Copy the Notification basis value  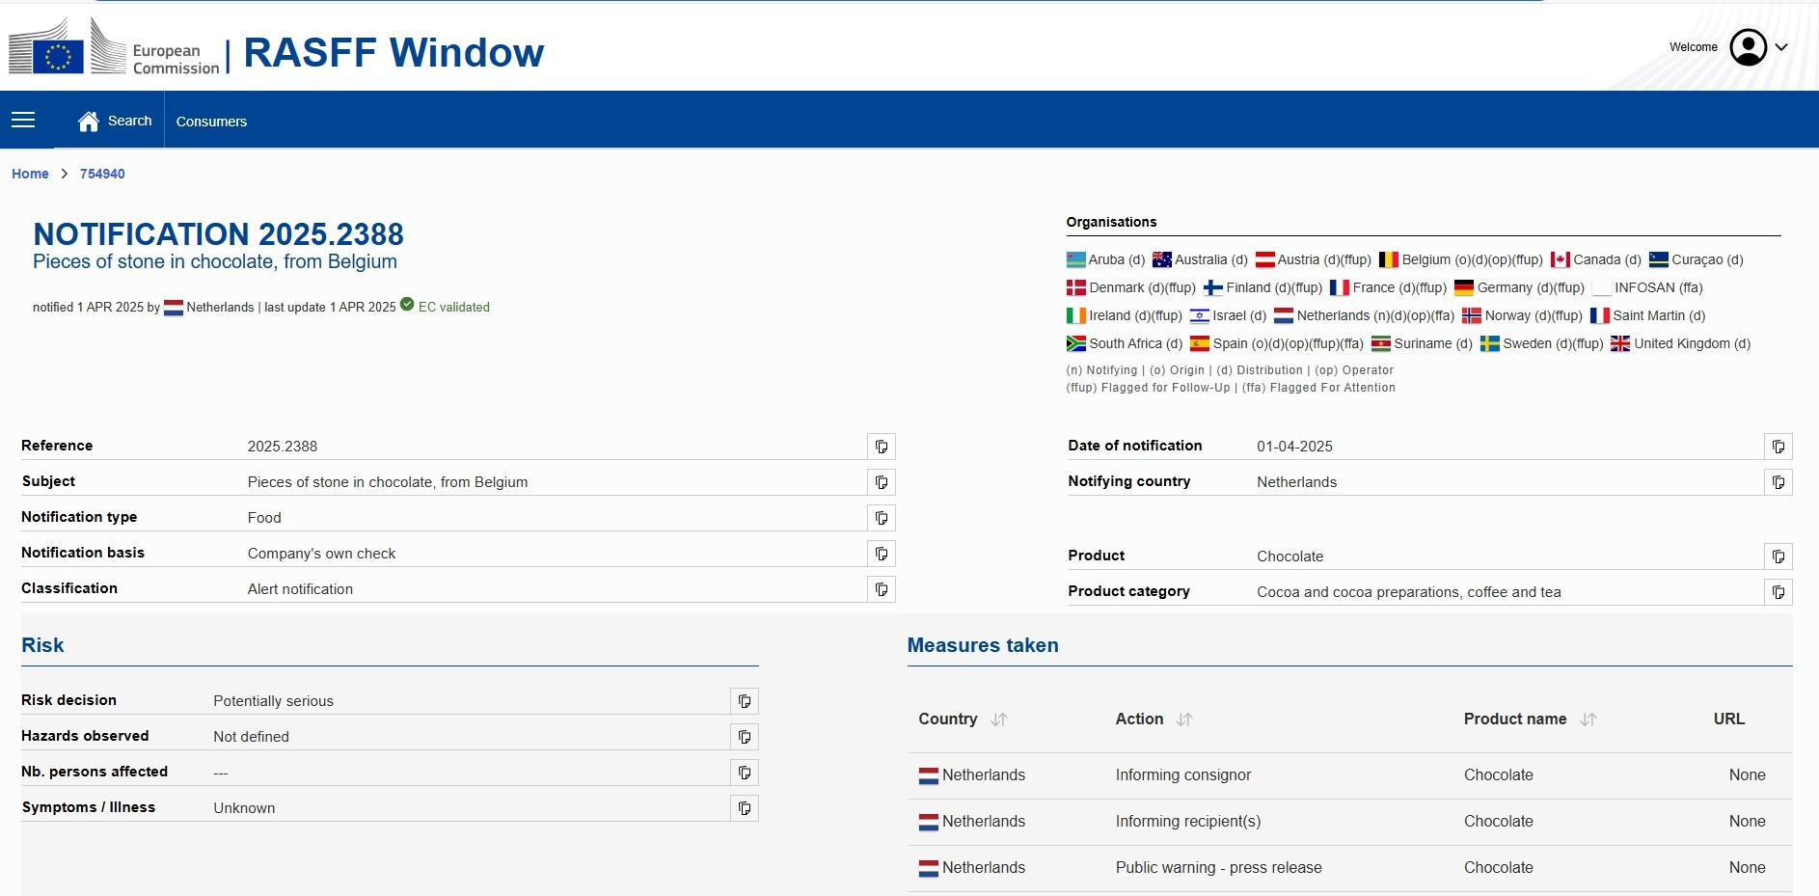pos(881,554)
